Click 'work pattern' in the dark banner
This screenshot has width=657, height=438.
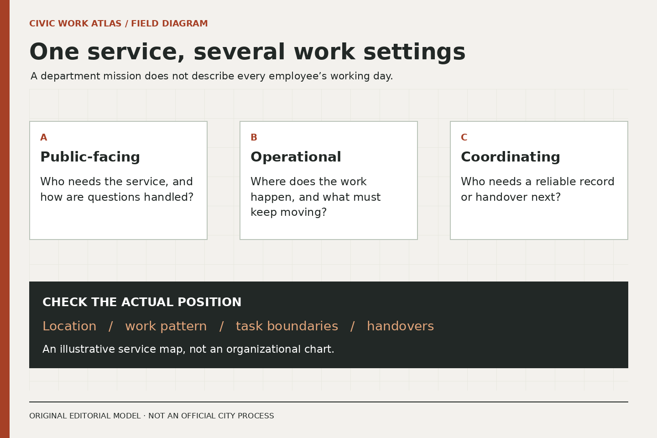pos(166,326)
